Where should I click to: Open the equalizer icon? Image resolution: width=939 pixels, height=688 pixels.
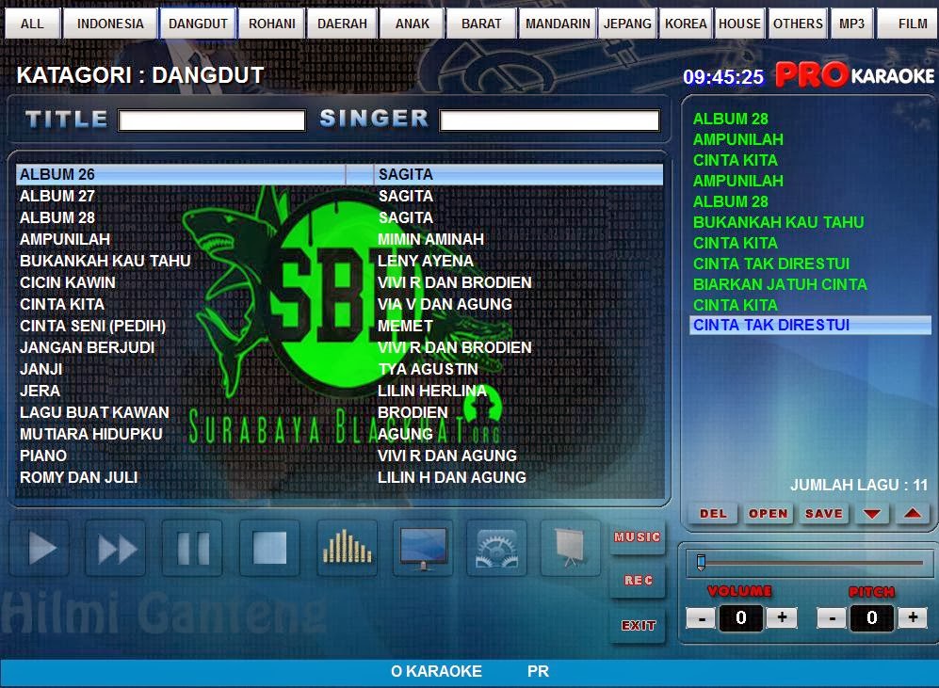346,547
